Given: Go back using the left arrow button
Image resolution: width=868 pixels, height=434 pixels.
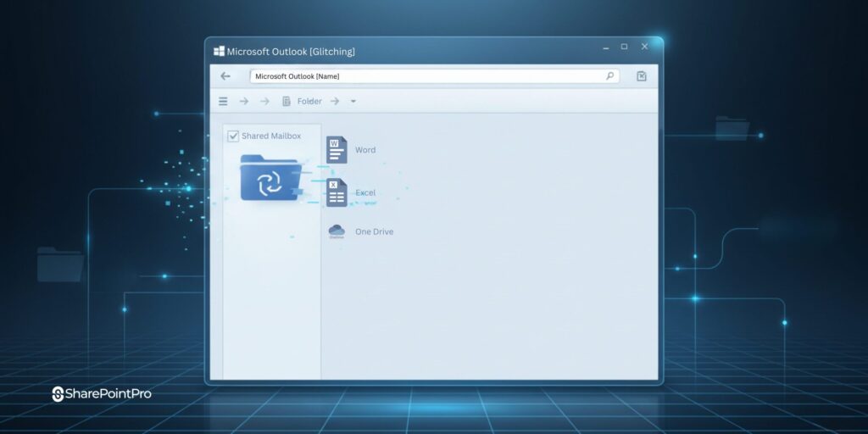Looking at the screenshot, I should [x=225, y=76].
